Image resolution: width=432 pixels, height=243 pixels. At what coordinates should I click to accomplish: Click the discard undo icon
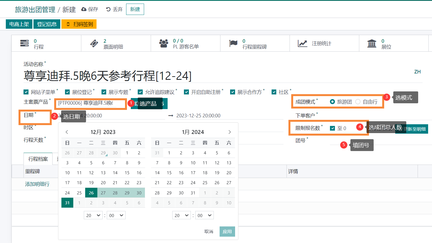108,9
